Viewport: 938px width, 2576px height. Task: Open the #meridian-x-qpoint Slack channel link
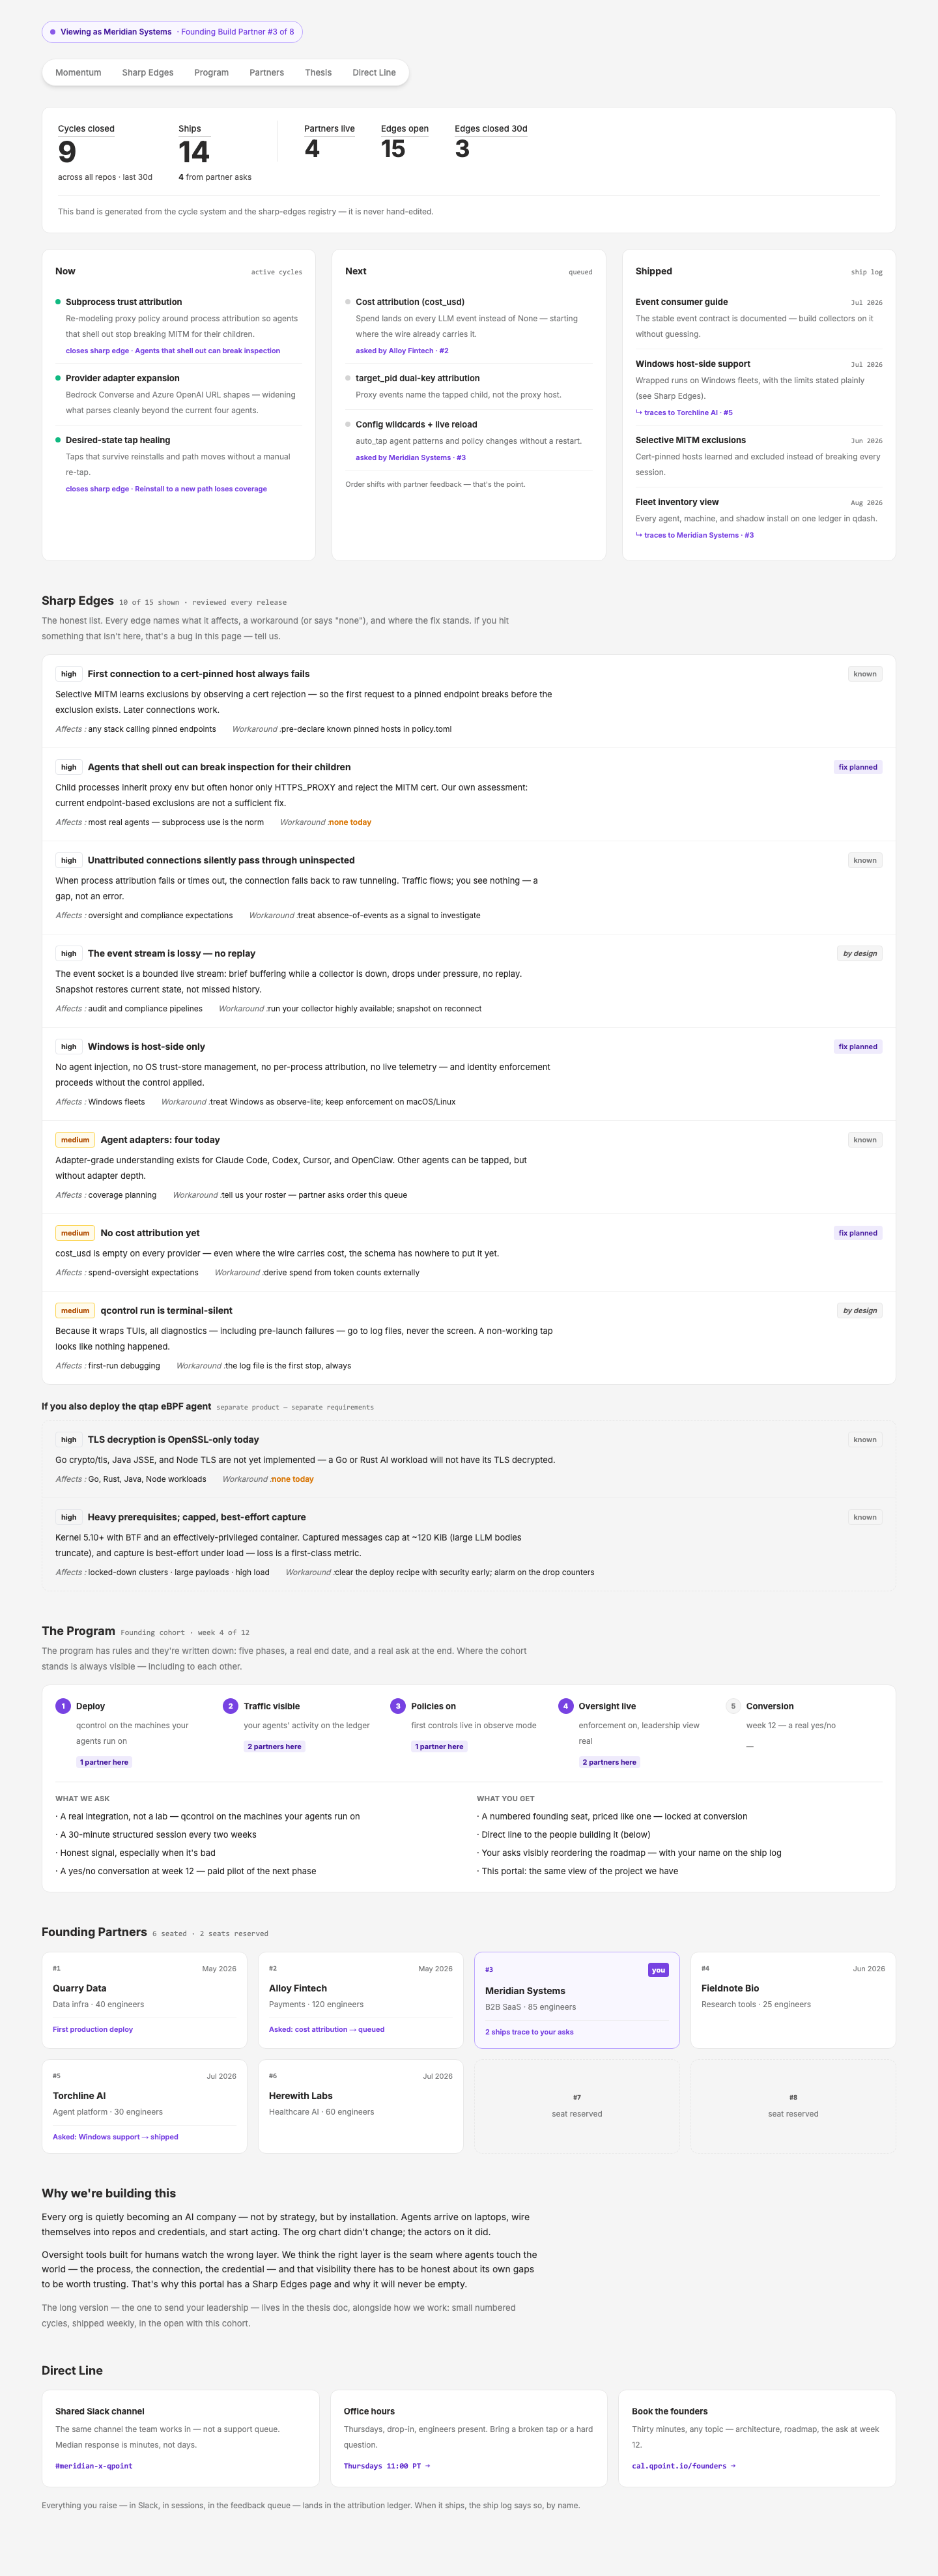[94, 2466]
